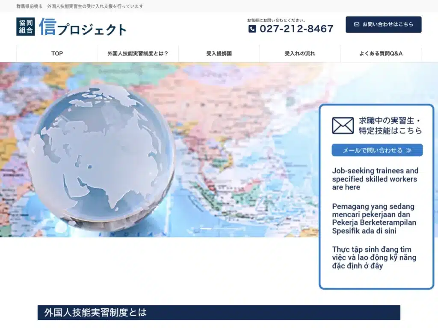Click the envelope icon in the お問い合わせはこちら button
Image resolution: width=438 pixels, height=328 pixels.
click(357, 24)
